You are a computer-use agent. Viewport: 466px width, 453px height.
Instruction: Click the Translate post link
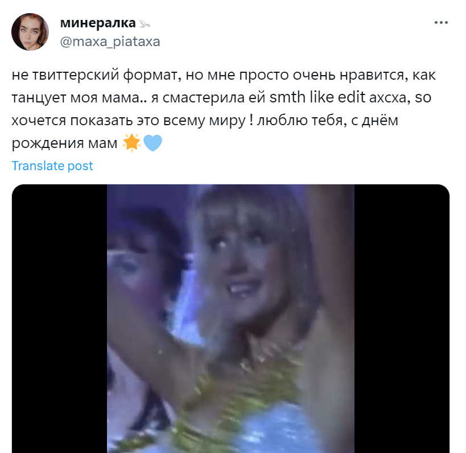tap(52, 166)
